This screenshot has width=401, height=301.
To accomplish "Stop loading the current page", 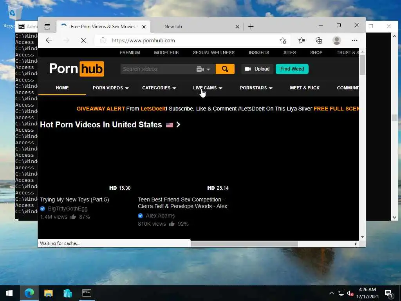I will pyautogui.click(x=83, y=40).
